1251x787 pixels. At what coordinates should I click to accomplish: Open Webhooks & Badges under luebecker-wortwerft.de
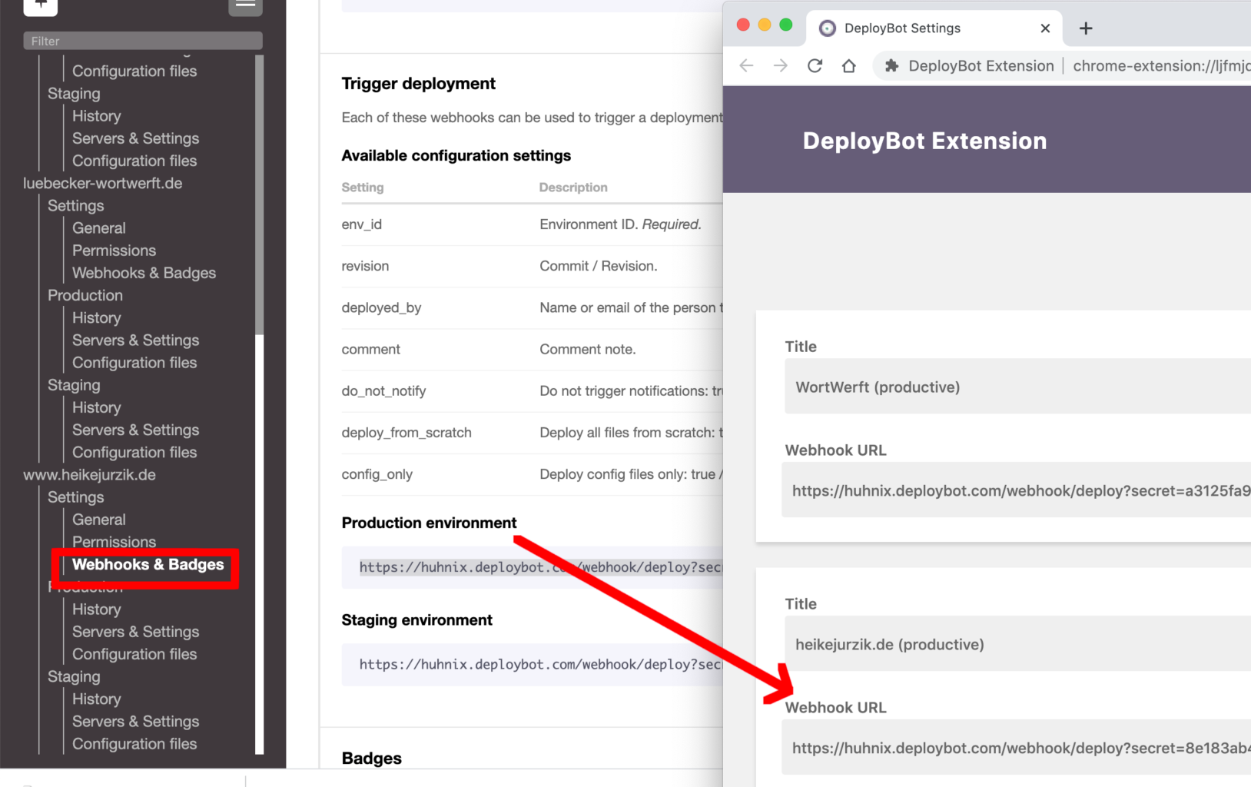[144, 272]
